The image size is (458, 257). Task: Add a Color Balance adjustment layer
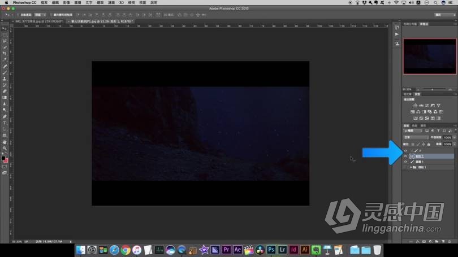coord(418,112)
